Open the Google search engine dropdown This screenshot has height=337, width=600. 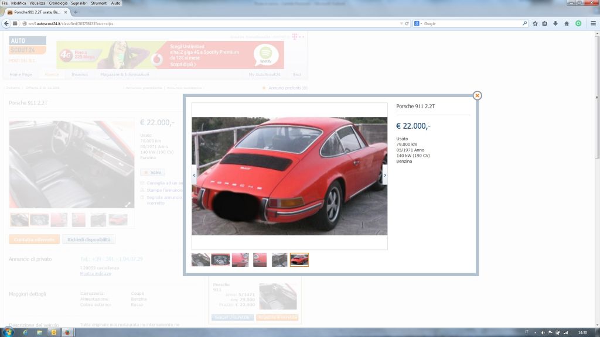418,23
